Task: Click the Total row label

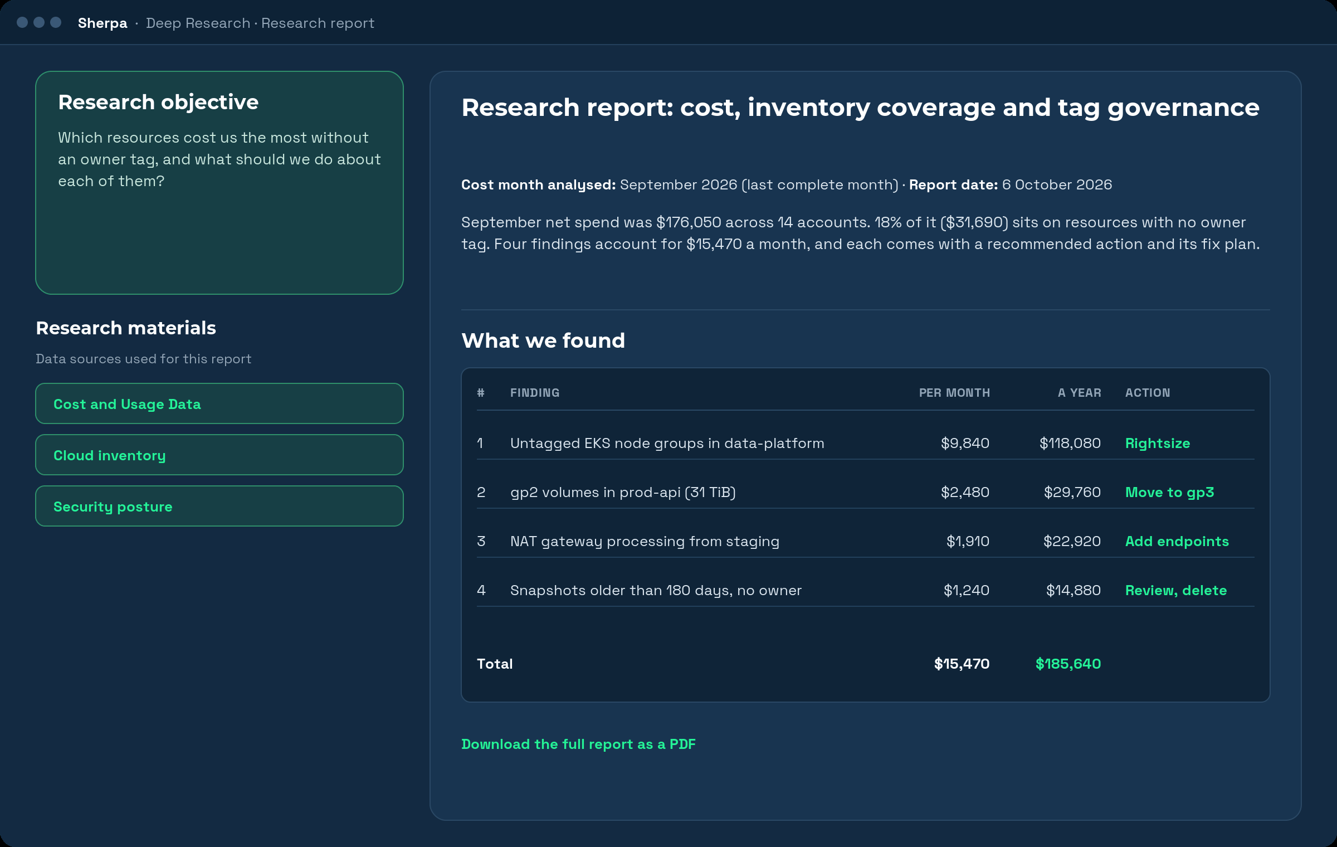Action: click(495, 664)
